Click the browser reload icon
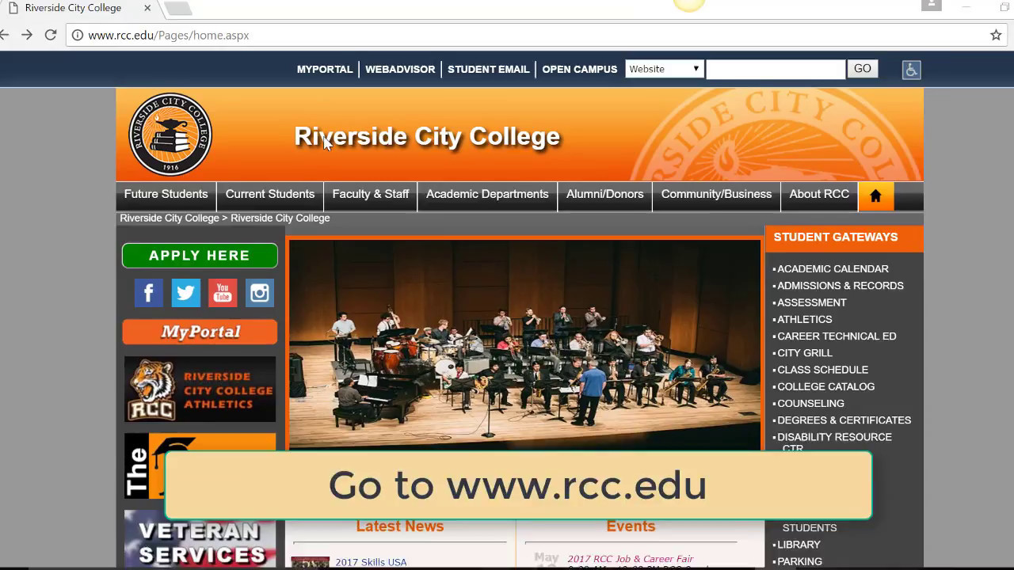 [x=51, y=35]
